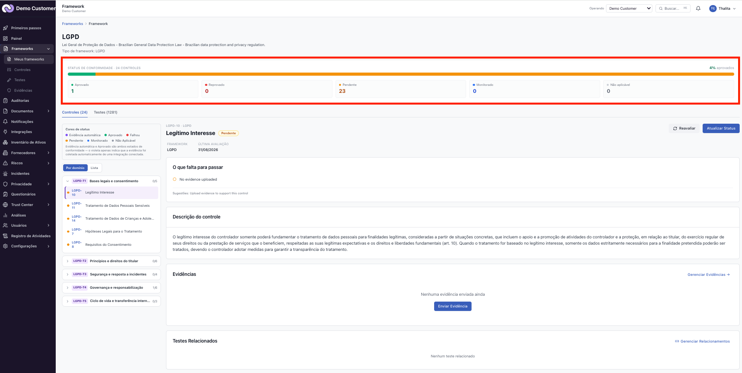Click the Painel dashboard icon
The height and width of the screenshot is (373, 742).
tap(5, 39)
